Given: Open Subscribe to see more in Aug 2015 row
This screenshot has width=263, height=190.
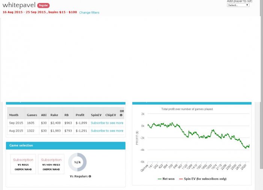Looking at the screenshot, I should pos(107,131).
